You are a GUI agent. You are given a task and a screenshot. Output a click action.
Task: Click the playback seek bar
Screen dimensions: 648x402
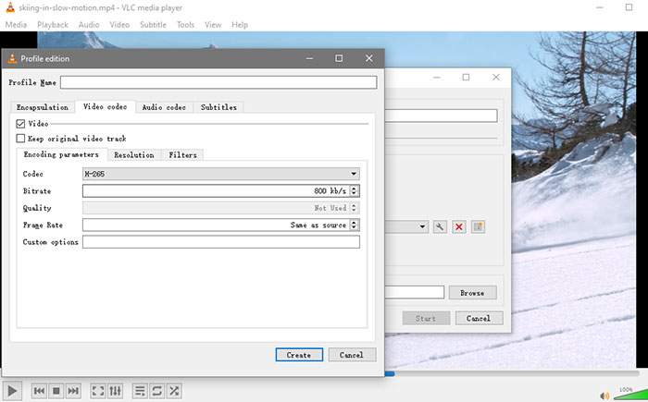pyautogui.click(x=513, y=373)
